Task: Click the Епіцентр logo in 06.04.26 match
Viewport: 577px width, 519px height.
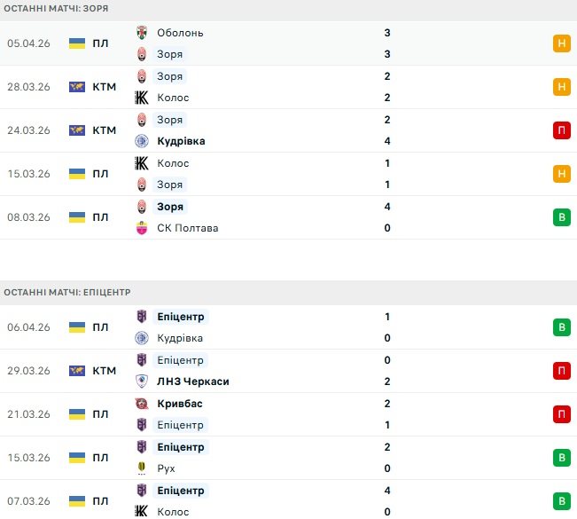Action: [141, 317]
